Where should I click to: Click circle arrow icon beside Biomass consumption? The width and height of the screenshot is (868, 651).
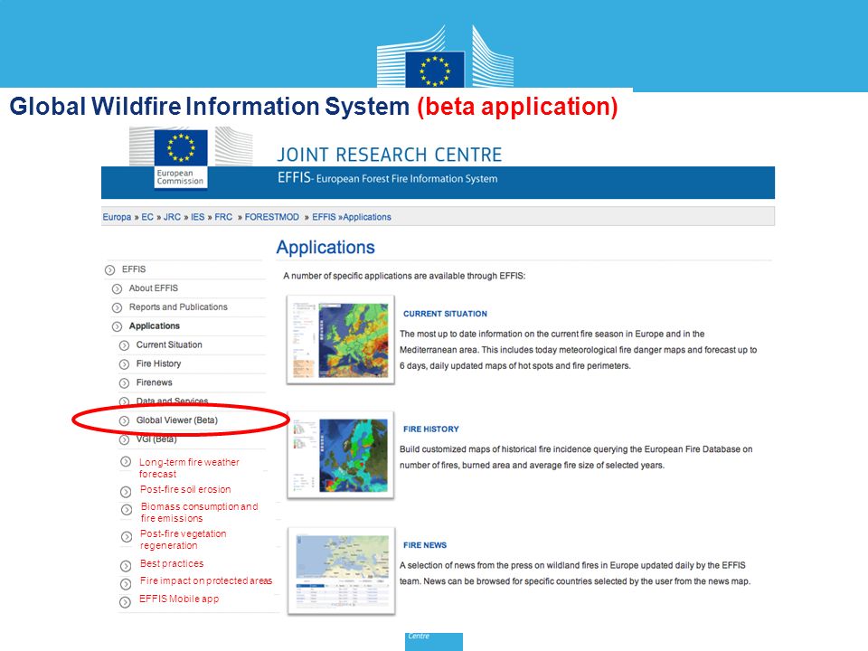127,509
